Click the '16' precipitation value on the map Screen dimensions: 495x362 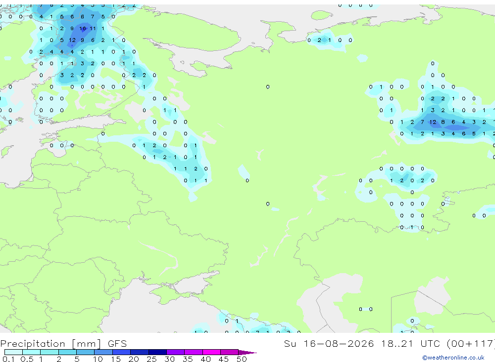(x=83, y=28)
